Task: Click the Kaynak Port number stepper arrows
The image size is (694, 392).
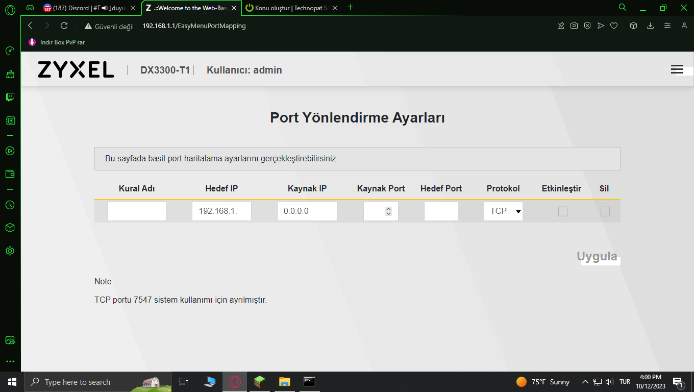Action: [389, 211]
